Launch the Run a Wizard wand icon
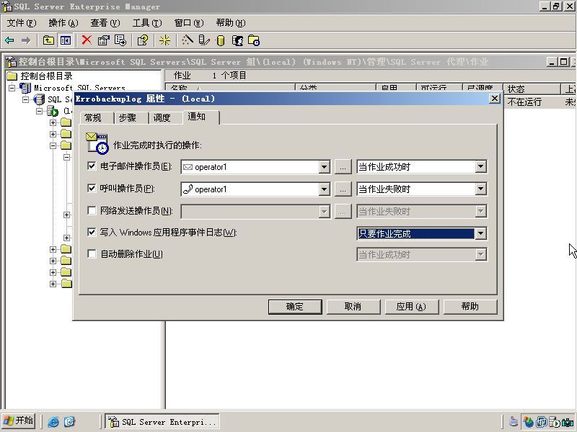Screen dimensions: 577x432 [188, 40]
